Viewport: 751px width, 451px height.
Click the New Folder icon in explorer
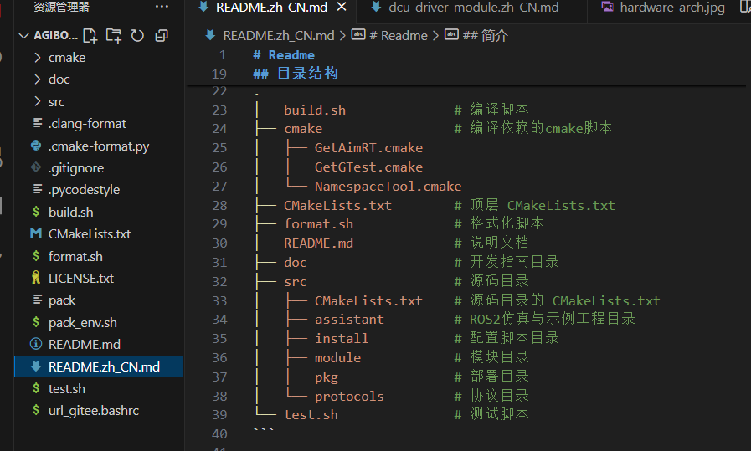114,36
